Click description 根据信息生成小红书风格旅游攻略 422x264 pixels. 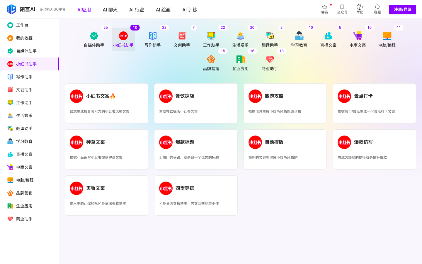pos(275,111)
